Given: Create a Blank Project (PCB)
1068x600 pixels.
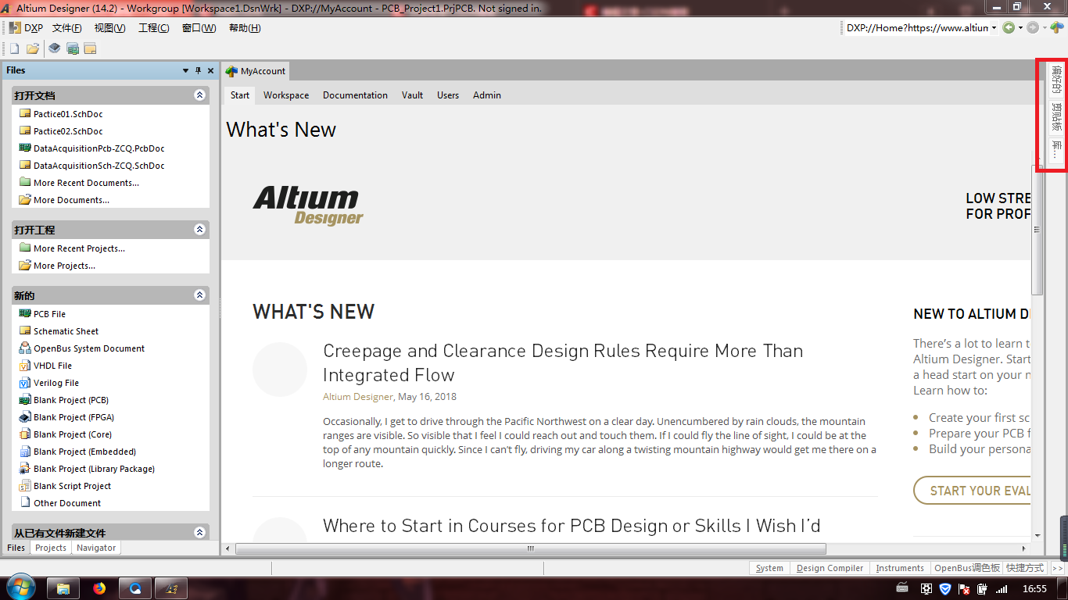Looking at the screenshot, I should click(x=71, y=400).
